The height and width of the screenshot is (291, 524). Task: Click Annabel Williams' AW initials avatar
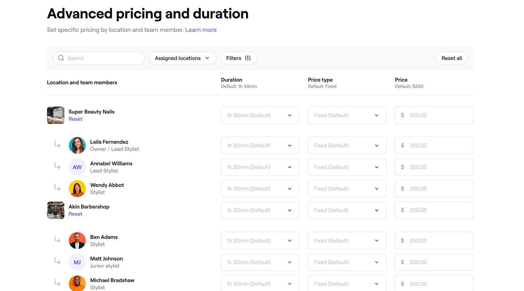pyautogui.click(x=77, y=167)
